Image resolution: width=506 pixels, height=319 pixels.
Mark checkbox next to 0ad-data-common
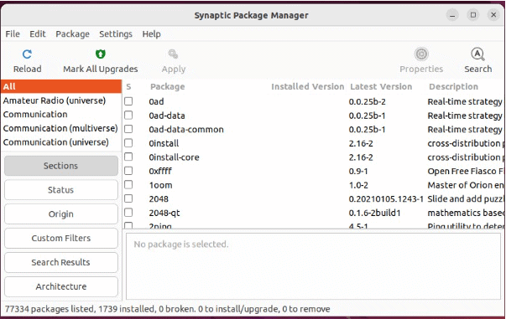(128, 129)
